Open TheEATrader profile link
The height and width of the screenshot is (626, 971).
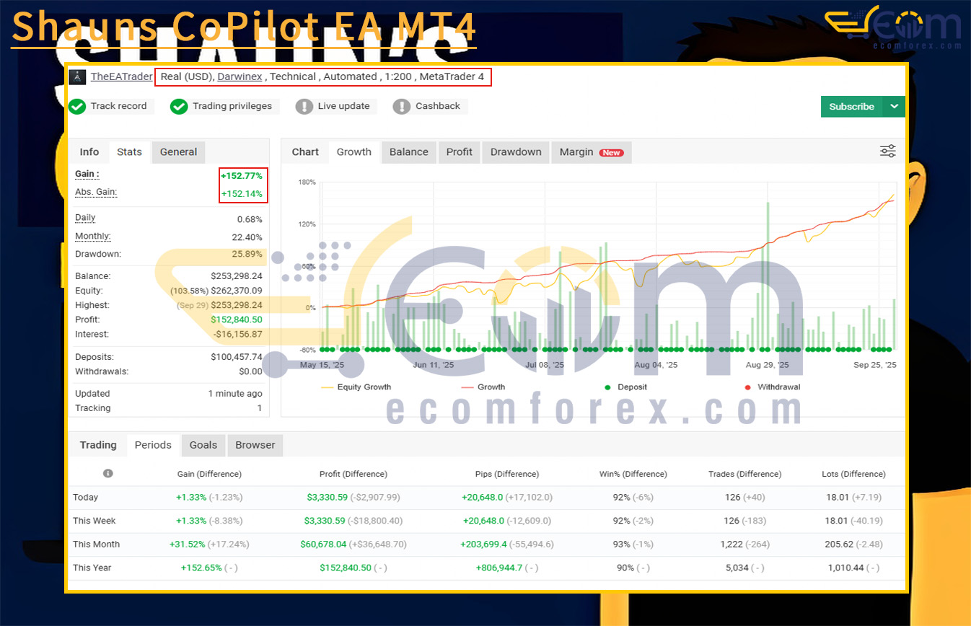click(121, 76)
